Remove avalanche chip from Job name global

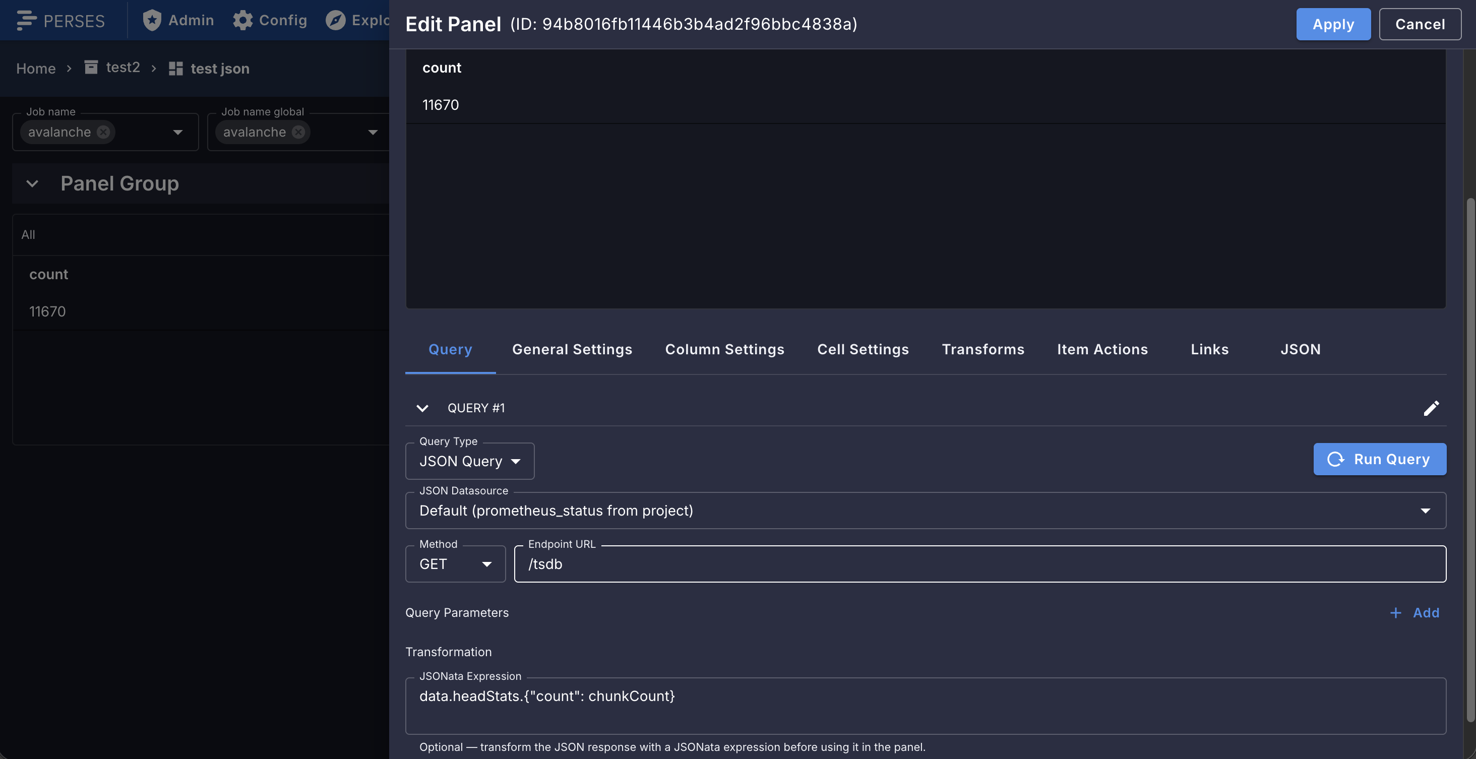pyautogui.click(x=298, y=132)
